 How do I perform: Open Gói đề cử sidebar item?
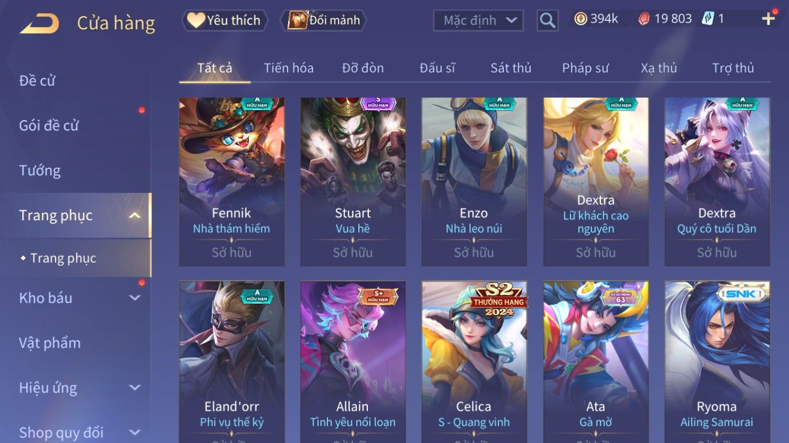pos(49,125)
